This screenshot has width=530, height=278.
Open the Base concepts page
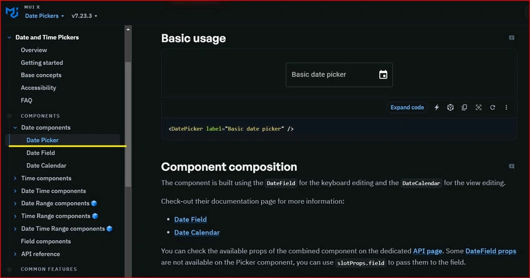click(x=41, y=75)
